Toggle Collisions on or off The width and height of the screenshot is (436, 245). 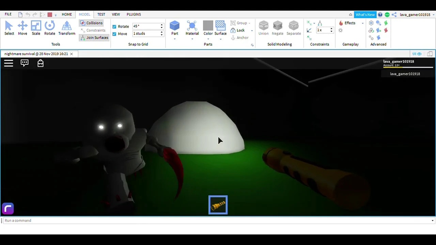(x=91, y=23)
